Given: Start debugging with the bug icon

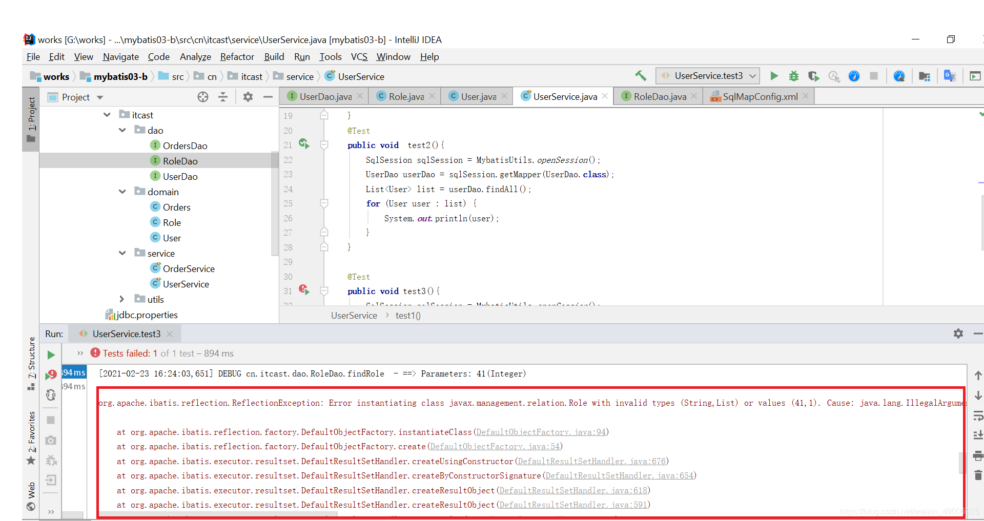Looking at the screenshot, I should tap(793, 76).
